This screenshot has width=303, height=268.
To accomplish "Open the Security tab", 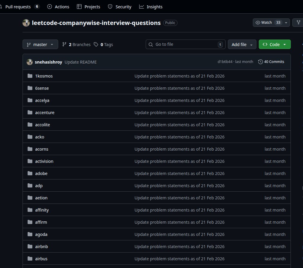I will point(120,7).
